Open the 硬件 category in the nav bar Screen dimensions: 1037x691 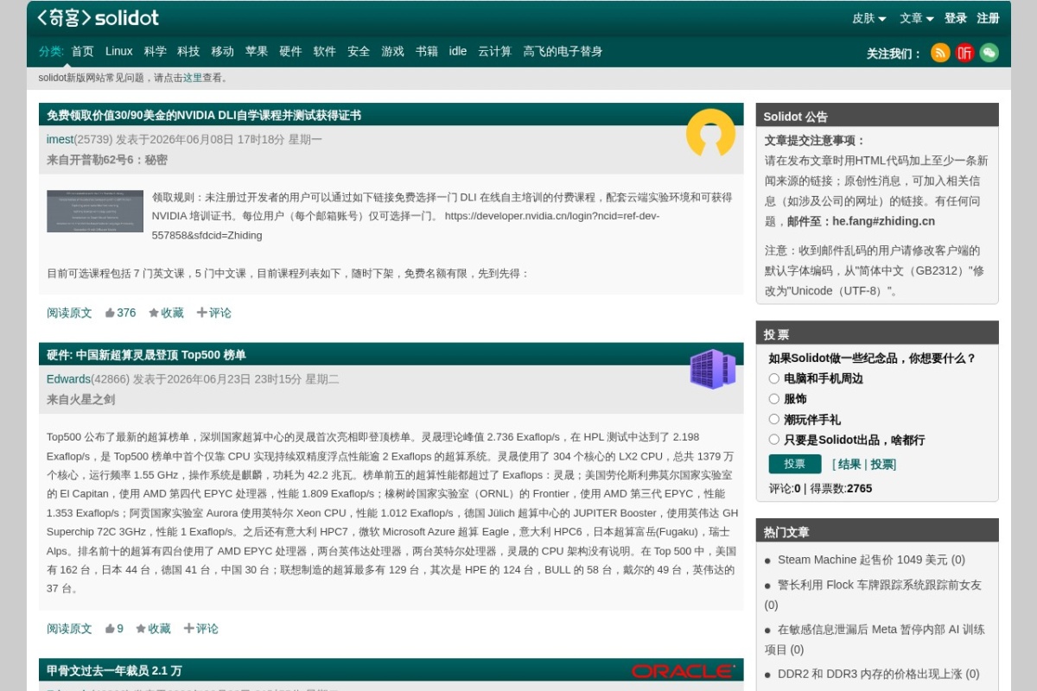[290, 51]
